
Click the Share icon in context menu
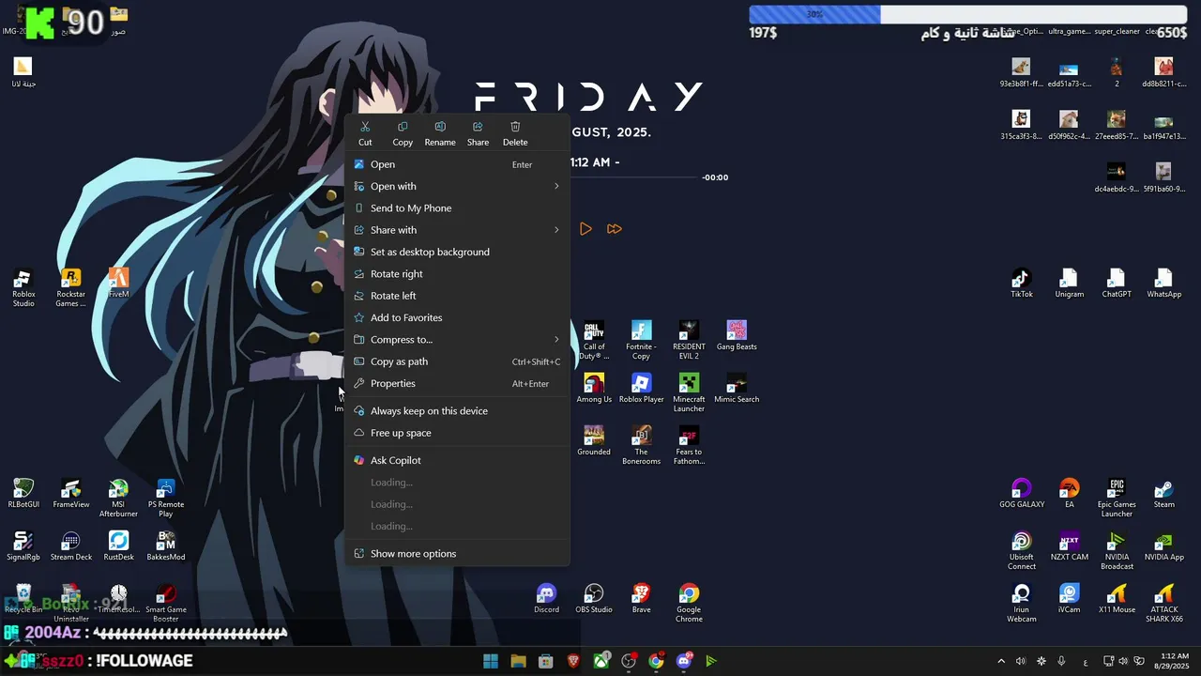pyautogui.click(x=478, y=127)
